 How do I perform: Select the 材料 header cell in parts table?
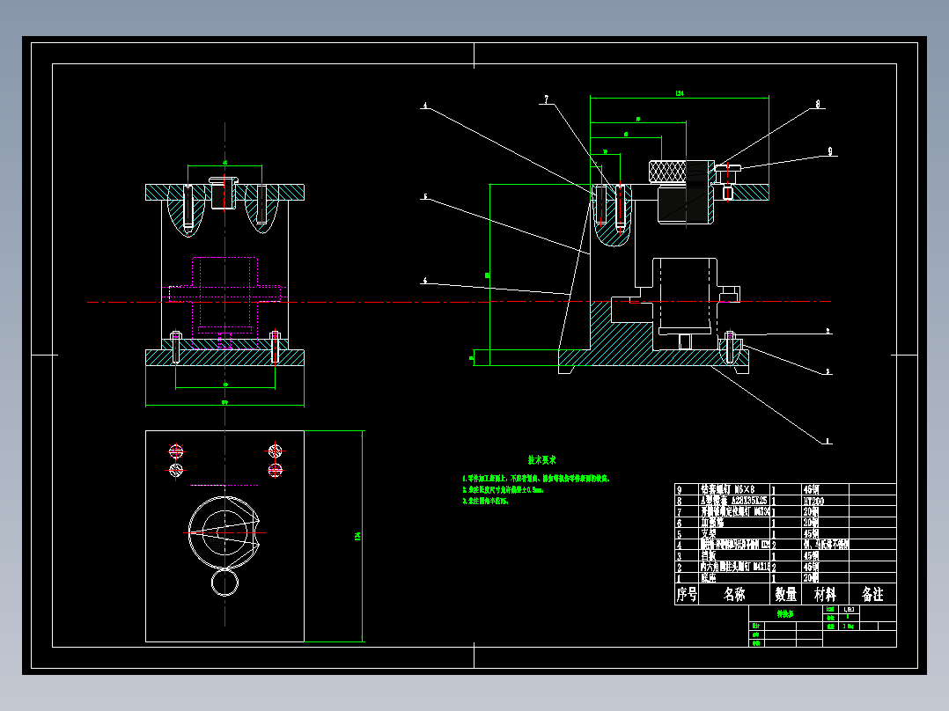[825, 594]
